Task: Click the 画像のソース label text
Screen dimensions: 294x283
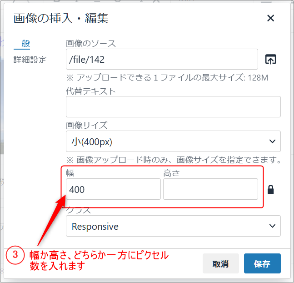Action: (91, 44)
